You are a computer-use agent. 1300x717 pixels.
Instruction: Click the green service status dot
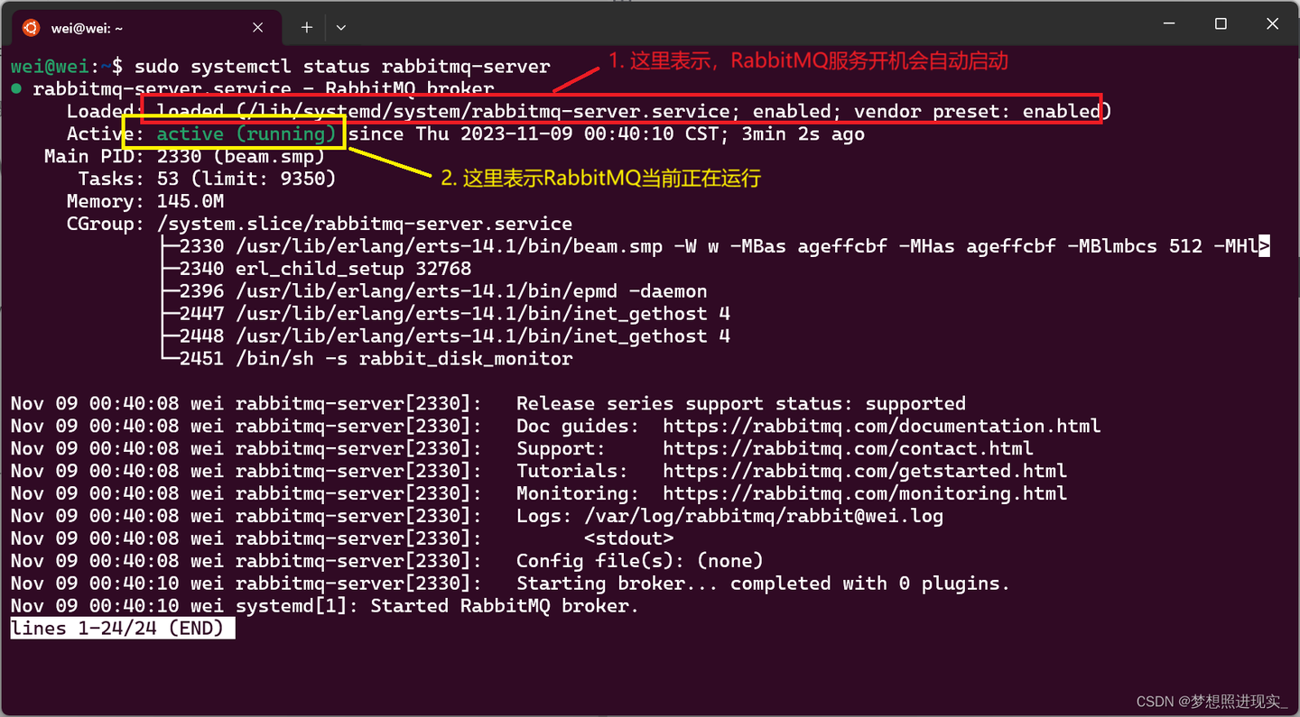click(x=16, y=89)
